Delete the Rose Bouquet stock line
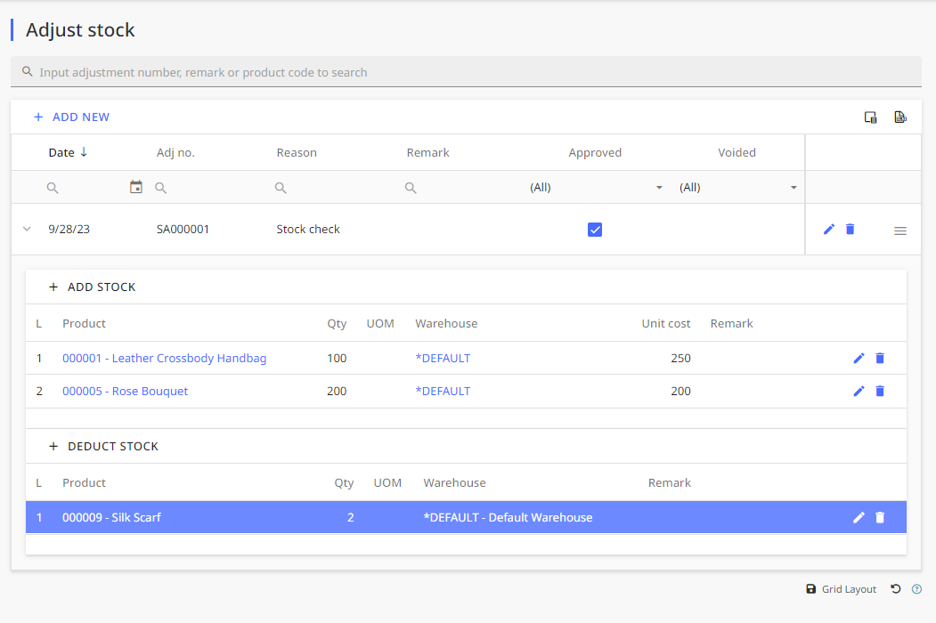The width and height of the screenshot is (936, 623). [x=880, y=391]
